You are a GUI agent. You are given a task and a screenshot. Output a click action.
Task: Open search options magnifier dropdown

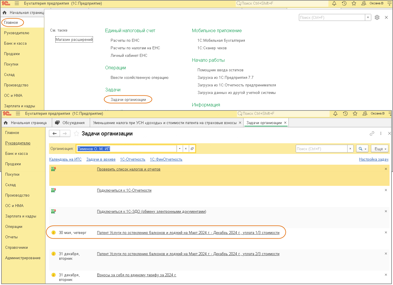(x=362, y=149)
